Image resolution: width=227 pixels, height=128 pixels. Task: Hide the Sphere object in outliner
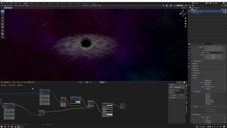click(224, 13)
